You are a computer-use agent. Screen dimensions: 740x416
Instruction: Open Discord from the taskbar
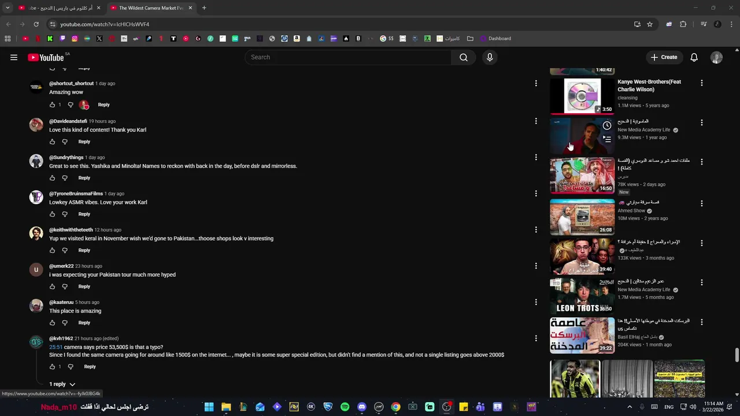coord(362,407)
